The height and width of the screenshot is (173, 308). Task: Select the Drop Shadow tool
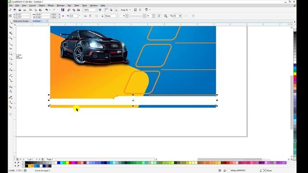click(x=11, y=86)
